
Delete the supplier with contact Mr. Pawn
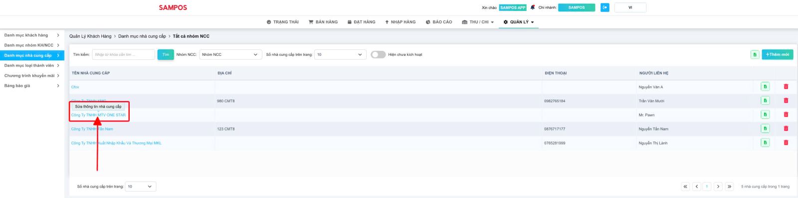pyautogui.click(x=786, y=115)
